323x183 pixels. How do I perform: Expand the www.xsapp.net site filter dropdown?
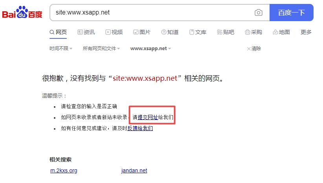pyautogui.click(x=150, y=49)
